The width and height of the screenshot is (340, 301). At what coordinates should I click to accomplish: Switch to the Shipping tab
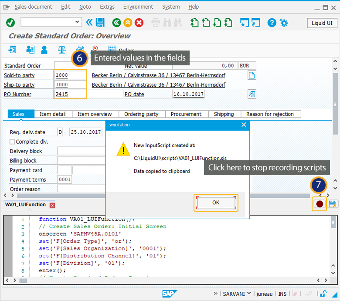[224, 114]
